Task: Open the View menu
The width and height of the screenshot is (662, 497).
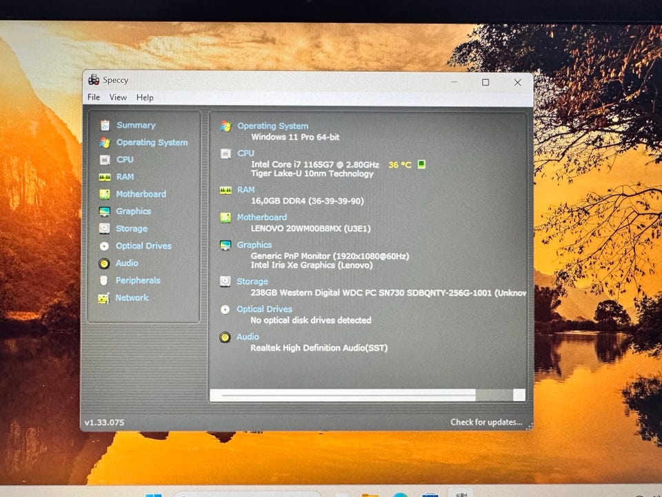Action: (x=118, y=97)
